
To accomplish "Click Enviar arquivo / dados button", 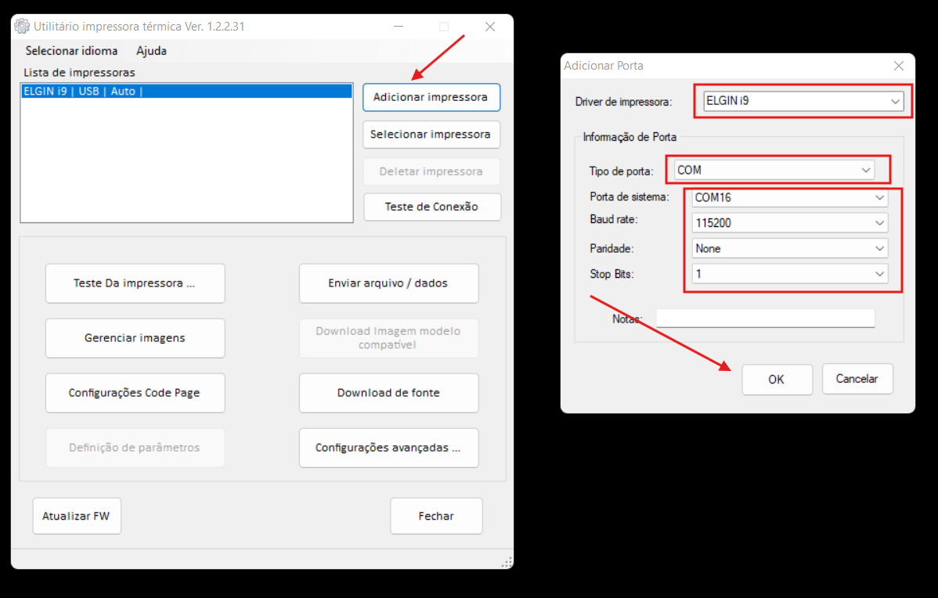I will click(388, 283).
